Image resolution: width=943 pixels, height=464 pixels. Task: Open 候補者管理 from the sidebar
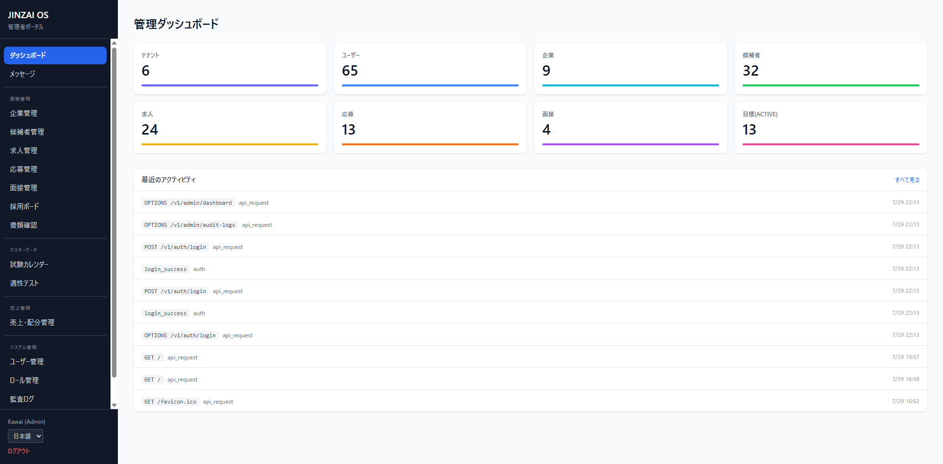coord(55,132)
